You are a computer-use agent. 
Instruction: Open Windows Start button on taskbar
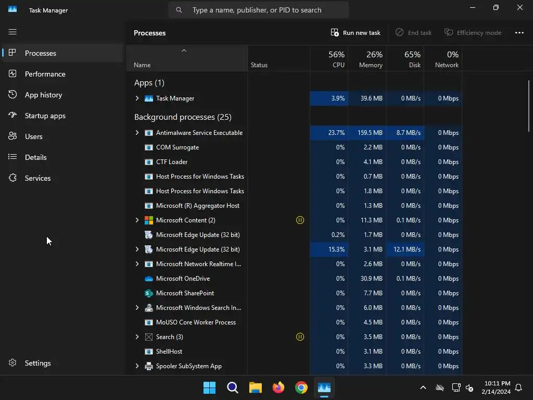click(x=209, y=387)
